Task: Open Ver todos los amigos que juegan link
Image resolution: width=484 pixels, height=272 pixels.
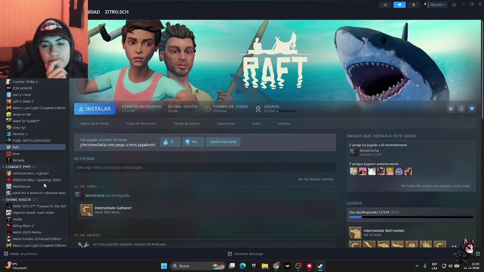Action: pyautogui.click(x=436, y=186)
